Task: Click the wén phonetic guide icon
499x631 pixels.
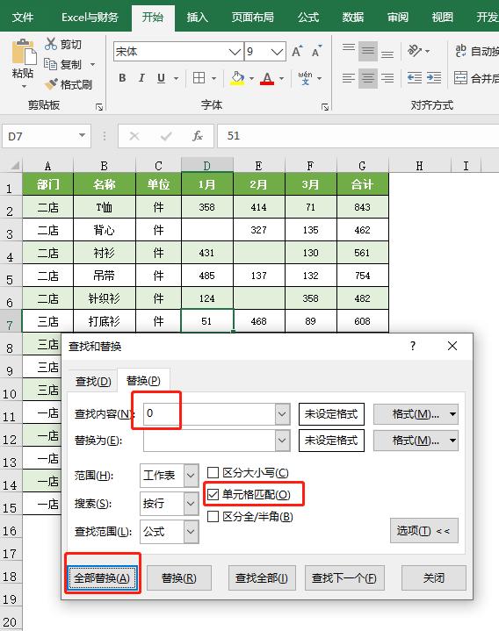Action: pos(305,78)
